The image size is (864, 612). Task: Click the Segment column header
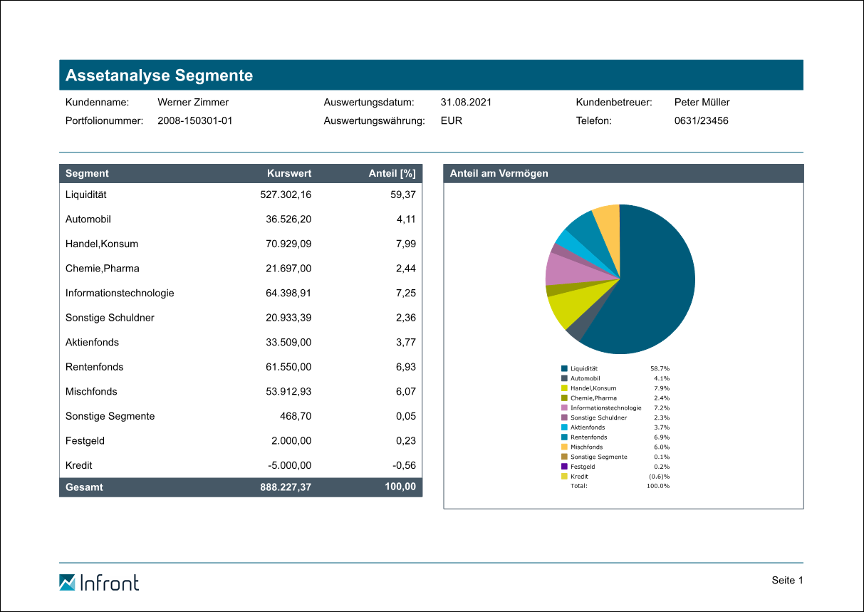click(x=87, y=173)
